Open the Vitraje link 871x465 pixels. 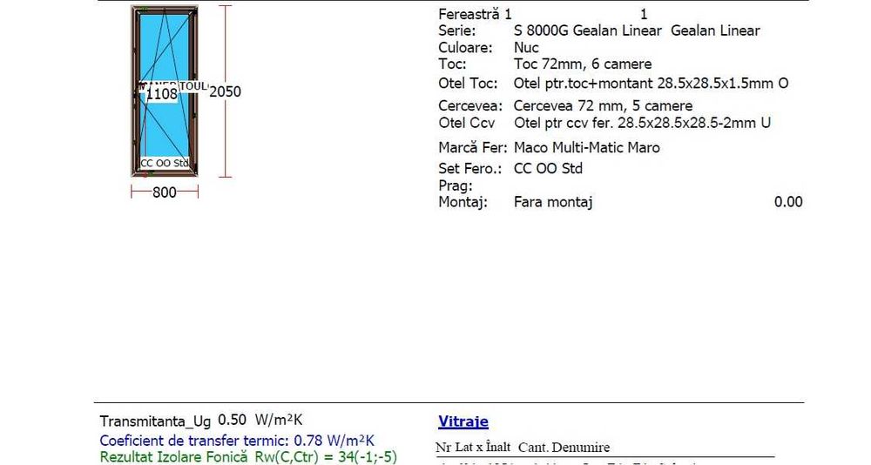click(x=463, y=421)
